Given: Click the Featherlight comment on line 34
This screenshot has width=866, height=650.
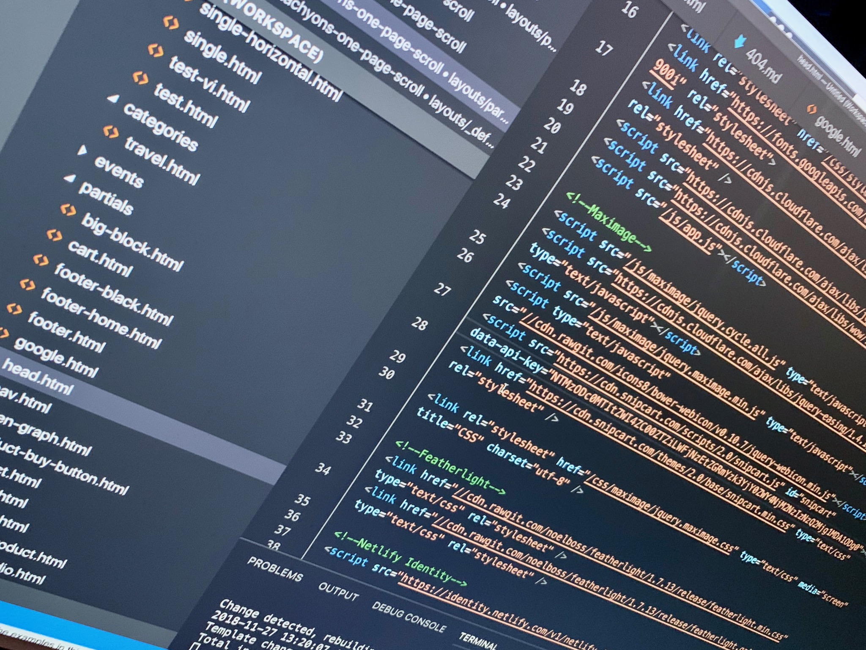Looking at the screenshot, I should [x=451, y=468].
